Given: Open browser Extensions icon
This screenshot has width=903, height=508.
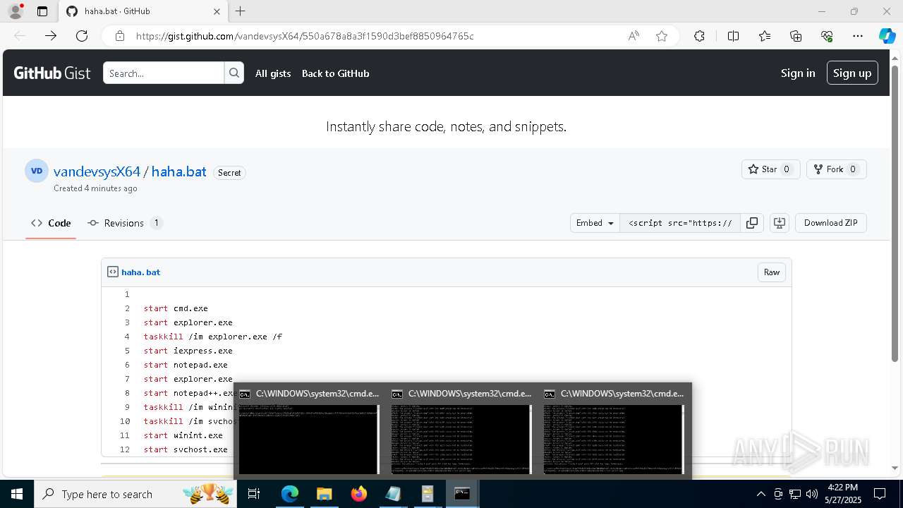Looking at the screenshot, I should [699, 36].
